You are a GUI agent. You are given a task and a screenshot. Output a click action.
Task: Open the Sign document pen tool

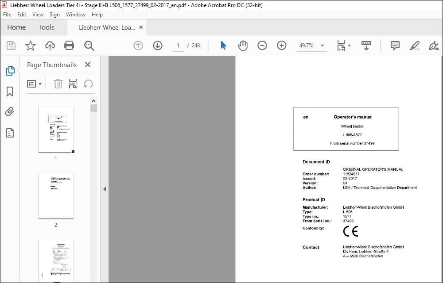point(433,46)
